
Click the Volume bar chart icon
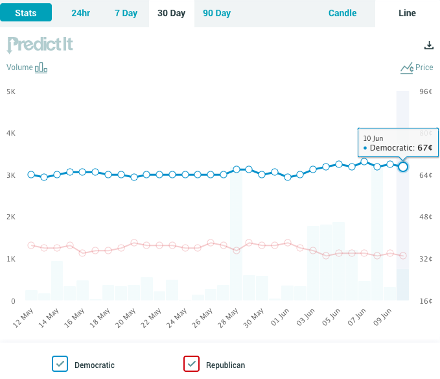tap(41, 67)
